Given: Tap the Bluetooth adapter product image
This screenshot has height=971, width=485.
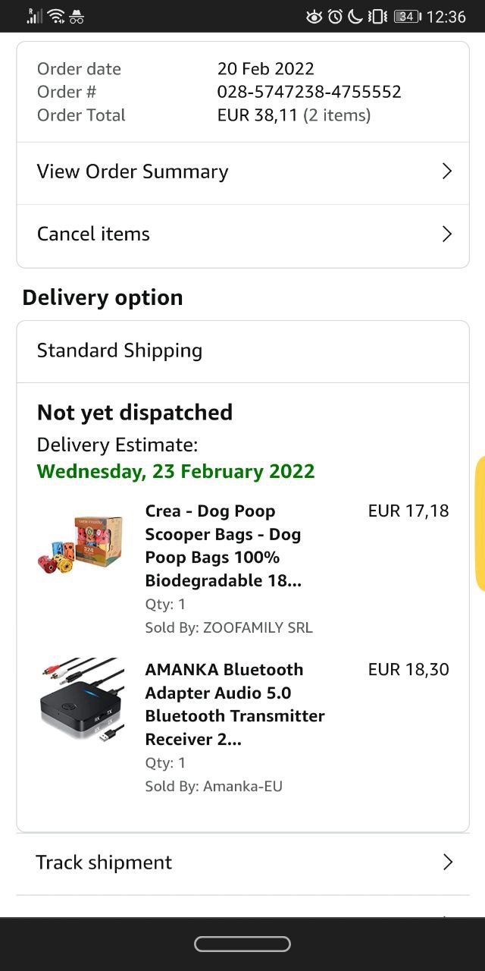Looking at the screenshot, I should pyautogui.click(x=81, y=699).
